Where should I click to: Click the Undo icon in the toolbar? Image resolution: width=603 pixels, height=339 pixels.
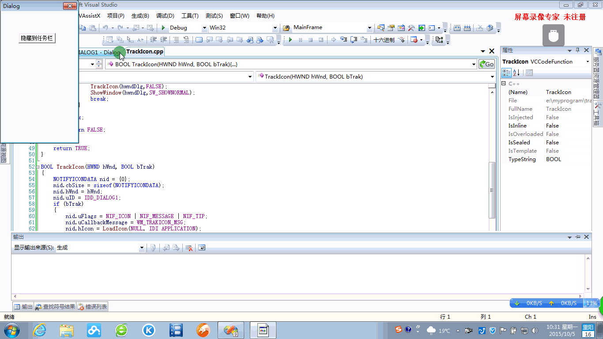tap(106, 28)
